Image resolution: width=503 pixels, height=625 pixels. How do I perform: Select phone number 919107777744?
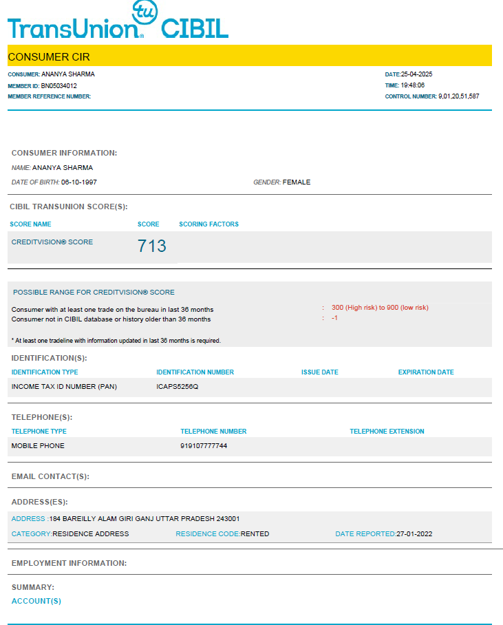[x=204, y=445]
